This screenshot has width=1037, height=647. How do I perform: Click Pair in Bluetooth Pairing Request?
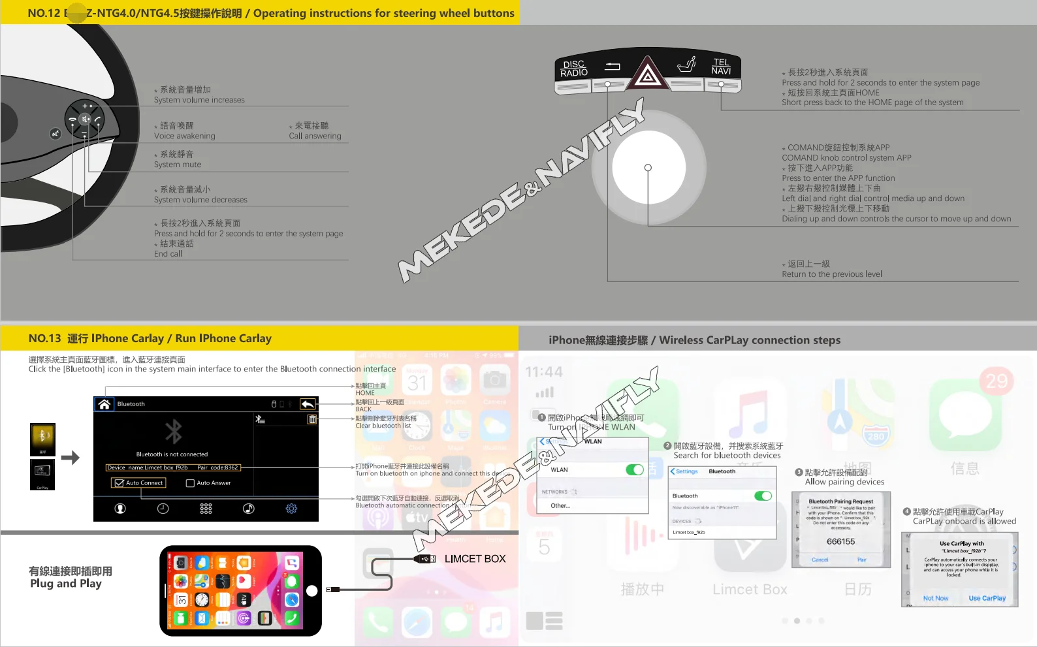862,560
